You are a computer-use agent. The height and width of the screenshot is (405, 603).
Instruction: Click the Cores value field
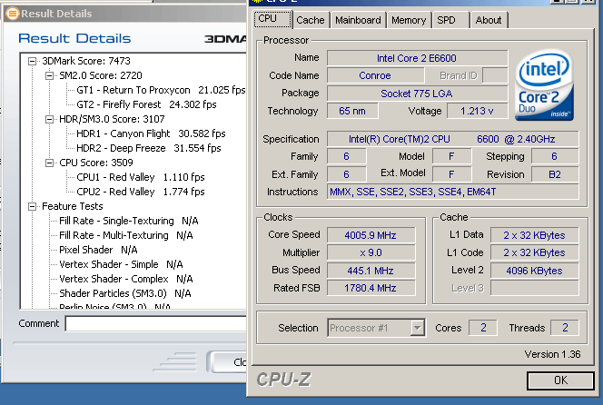point(483,328)
